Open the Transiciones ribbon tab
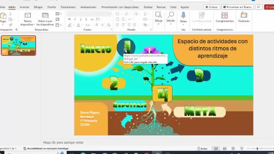274x154 pixels. (68, 7)
